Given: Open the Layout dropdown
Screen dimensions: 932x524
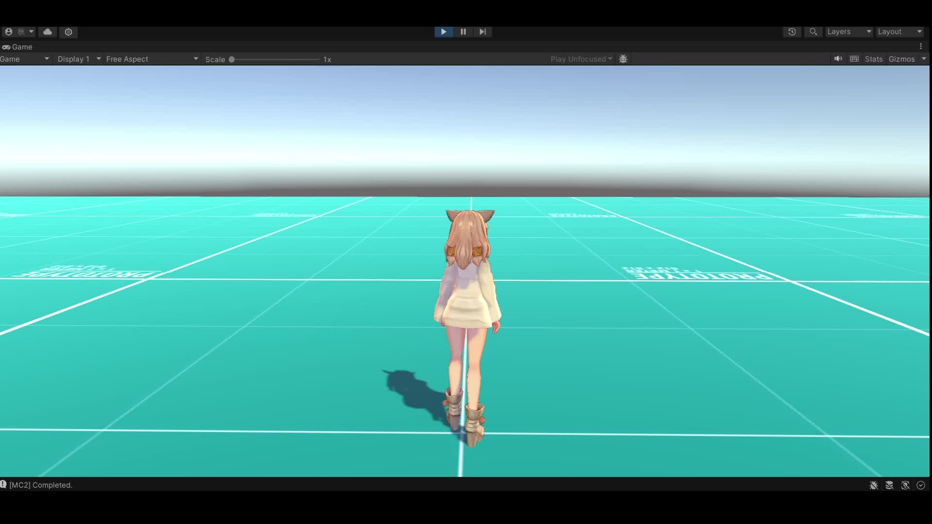Looking at the screenshot, I should click(x=899, y=32).
